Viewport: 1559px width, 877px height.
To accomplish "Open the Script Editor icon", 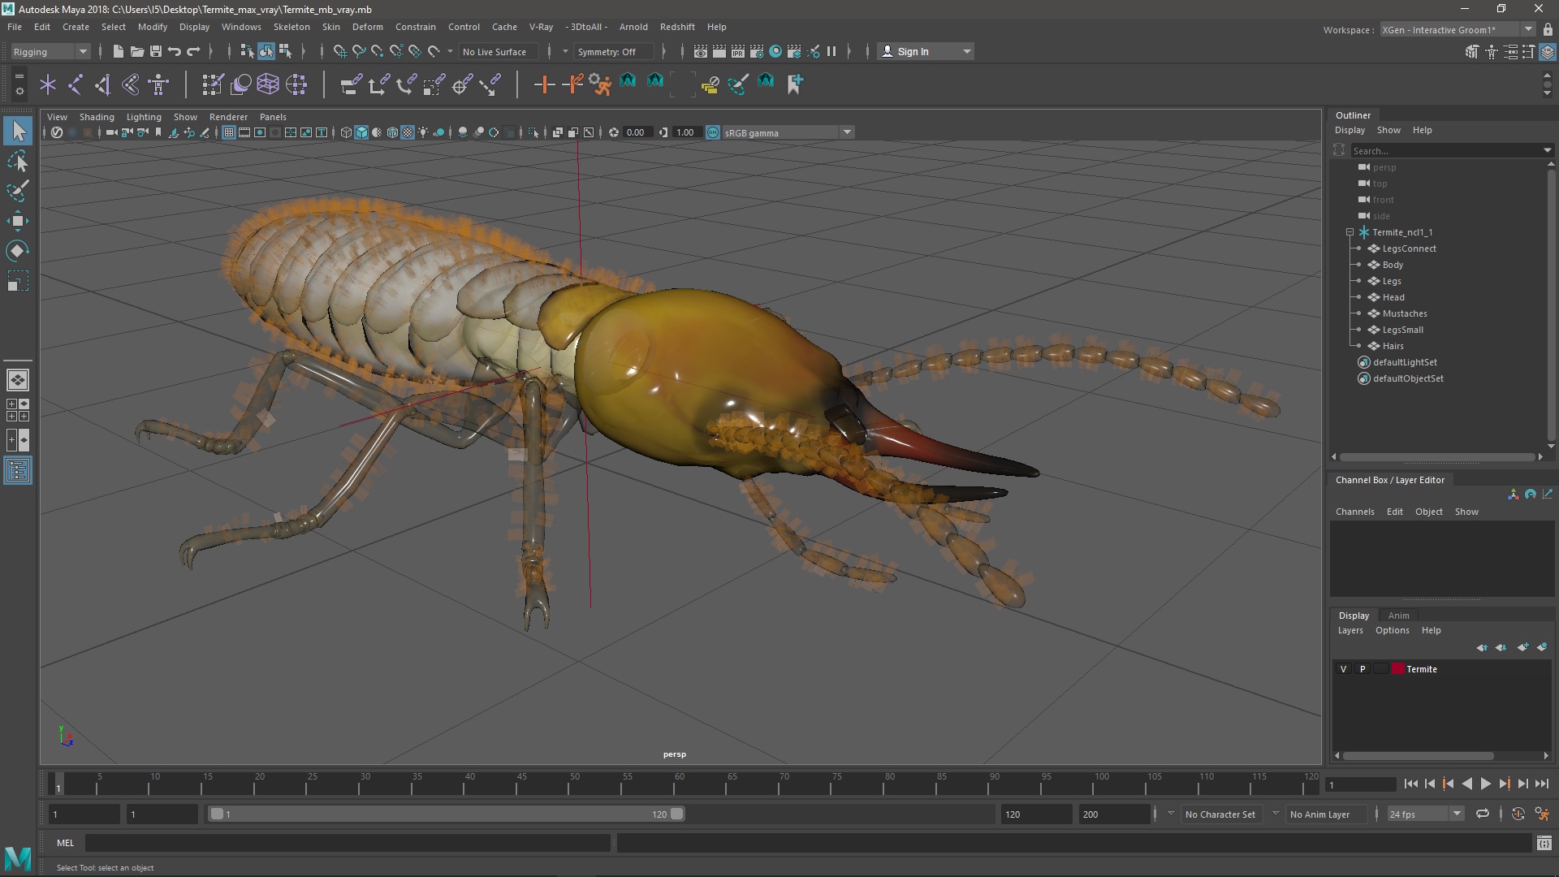I will pos(1544,843).
